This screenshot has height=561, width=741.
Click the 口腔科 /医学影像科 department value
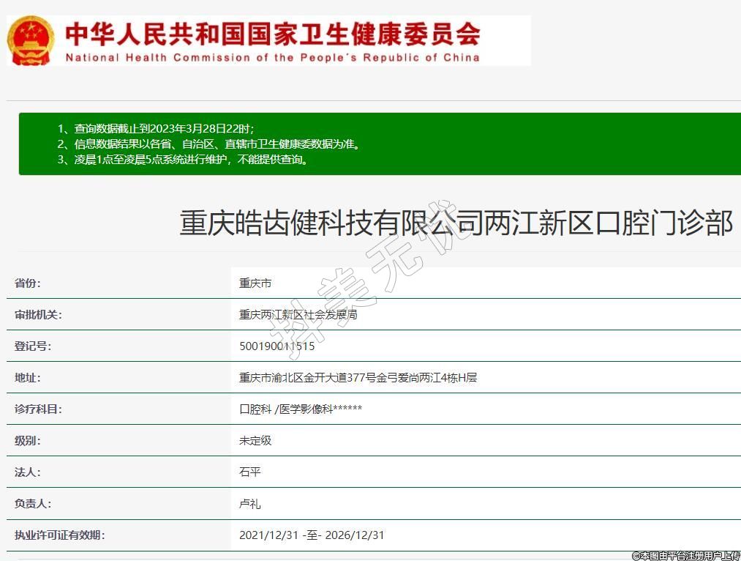click(x=300, y=409)
